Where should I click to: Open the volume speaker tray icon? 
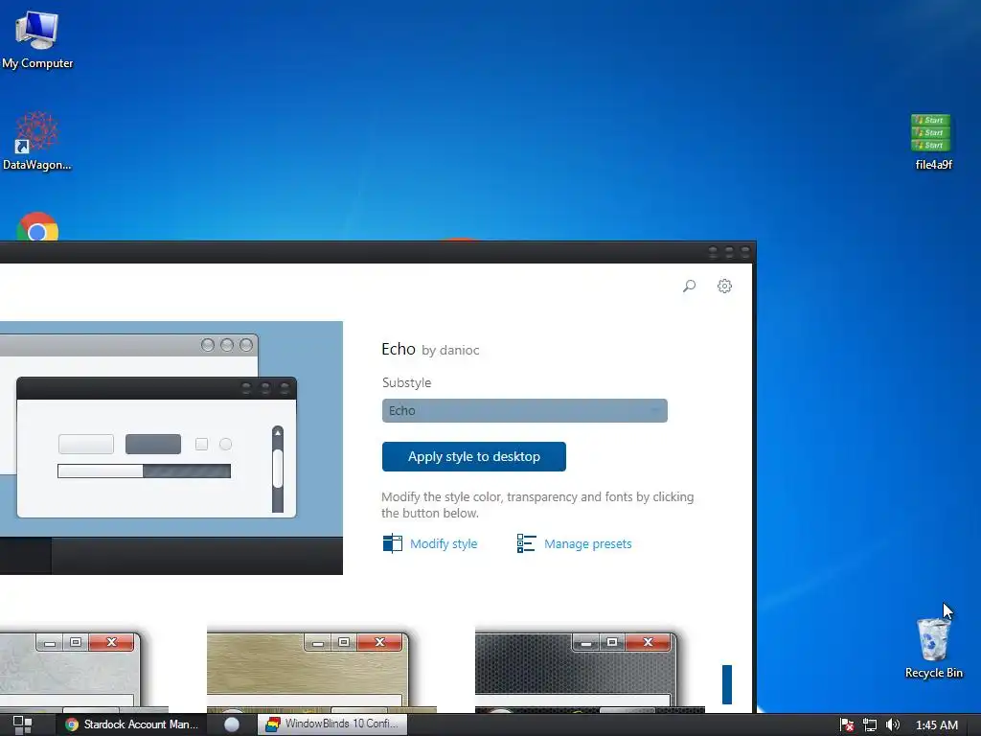[x=893, y=724]
